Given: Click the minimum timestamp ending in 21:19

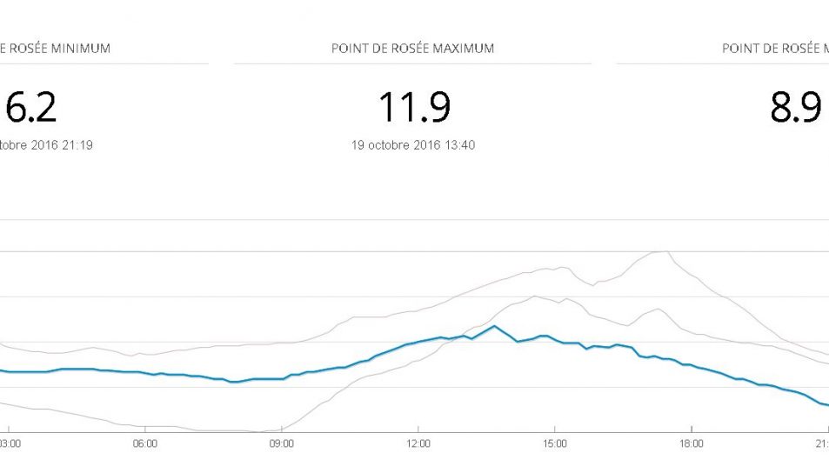Looking at the screenshot, I should [x=46, y=145].
